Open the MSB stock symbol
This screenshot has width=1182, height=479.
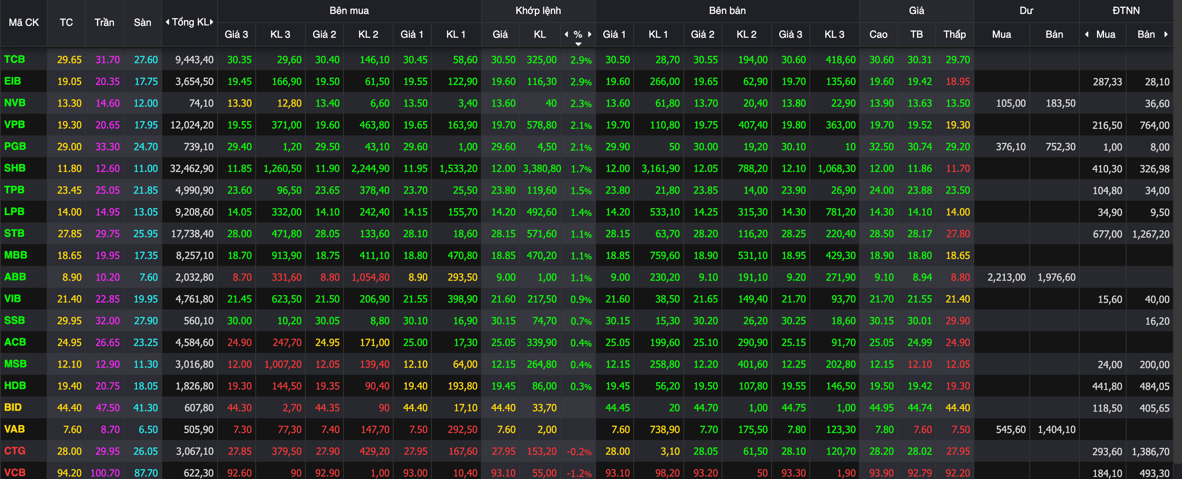tap(15, 364)
